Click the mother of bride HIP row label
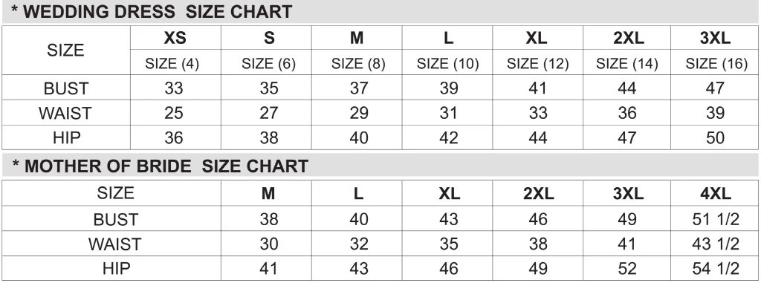The height and width of the screenshot is (283, 761). coord(117,268)
